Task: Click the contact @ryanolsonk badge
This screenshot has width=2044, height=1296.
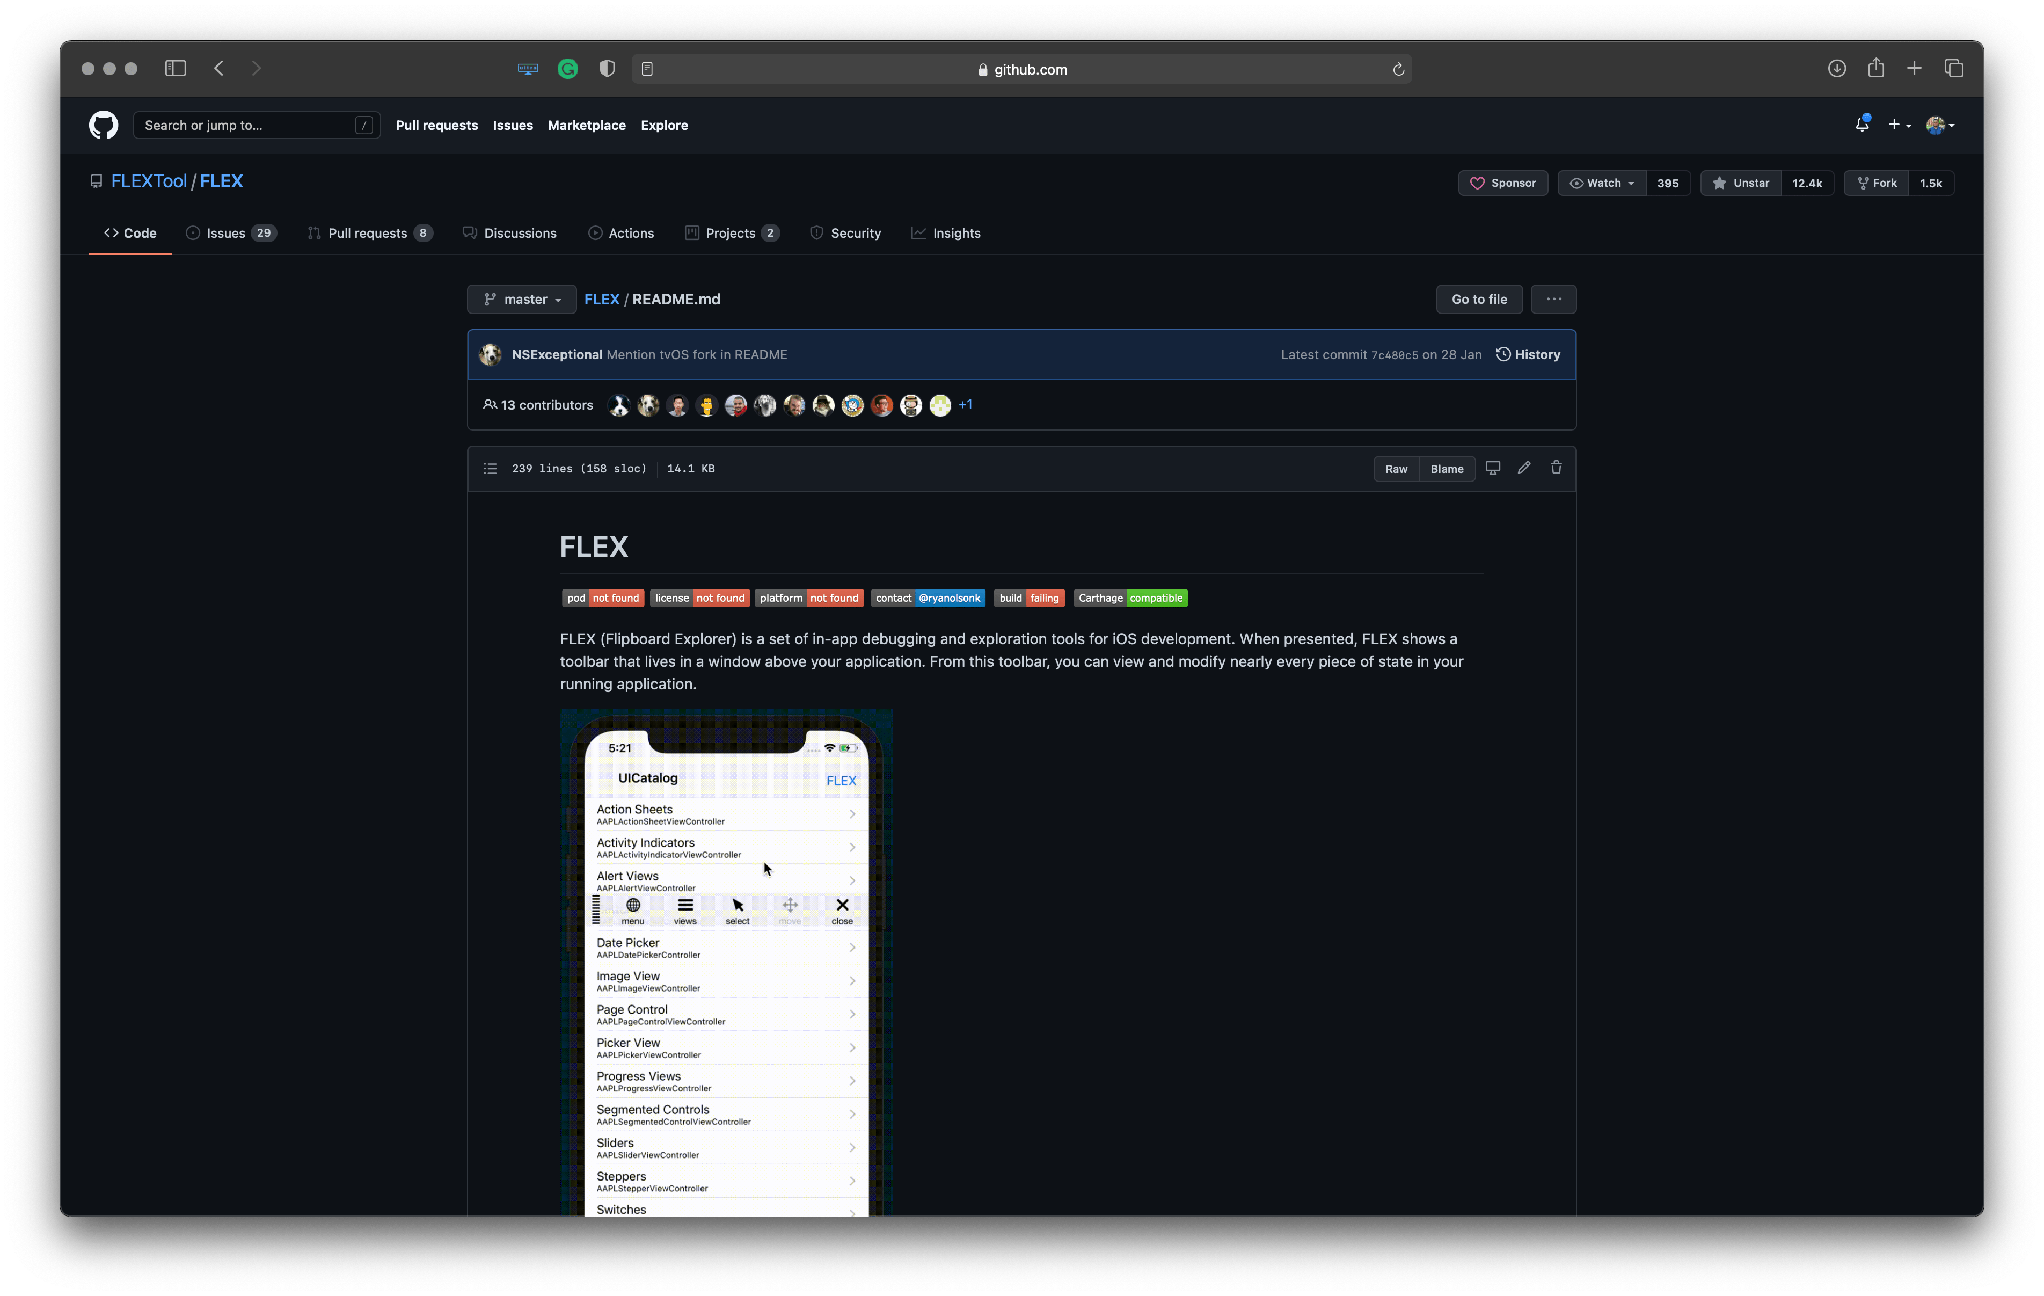Action: [928, 598]
